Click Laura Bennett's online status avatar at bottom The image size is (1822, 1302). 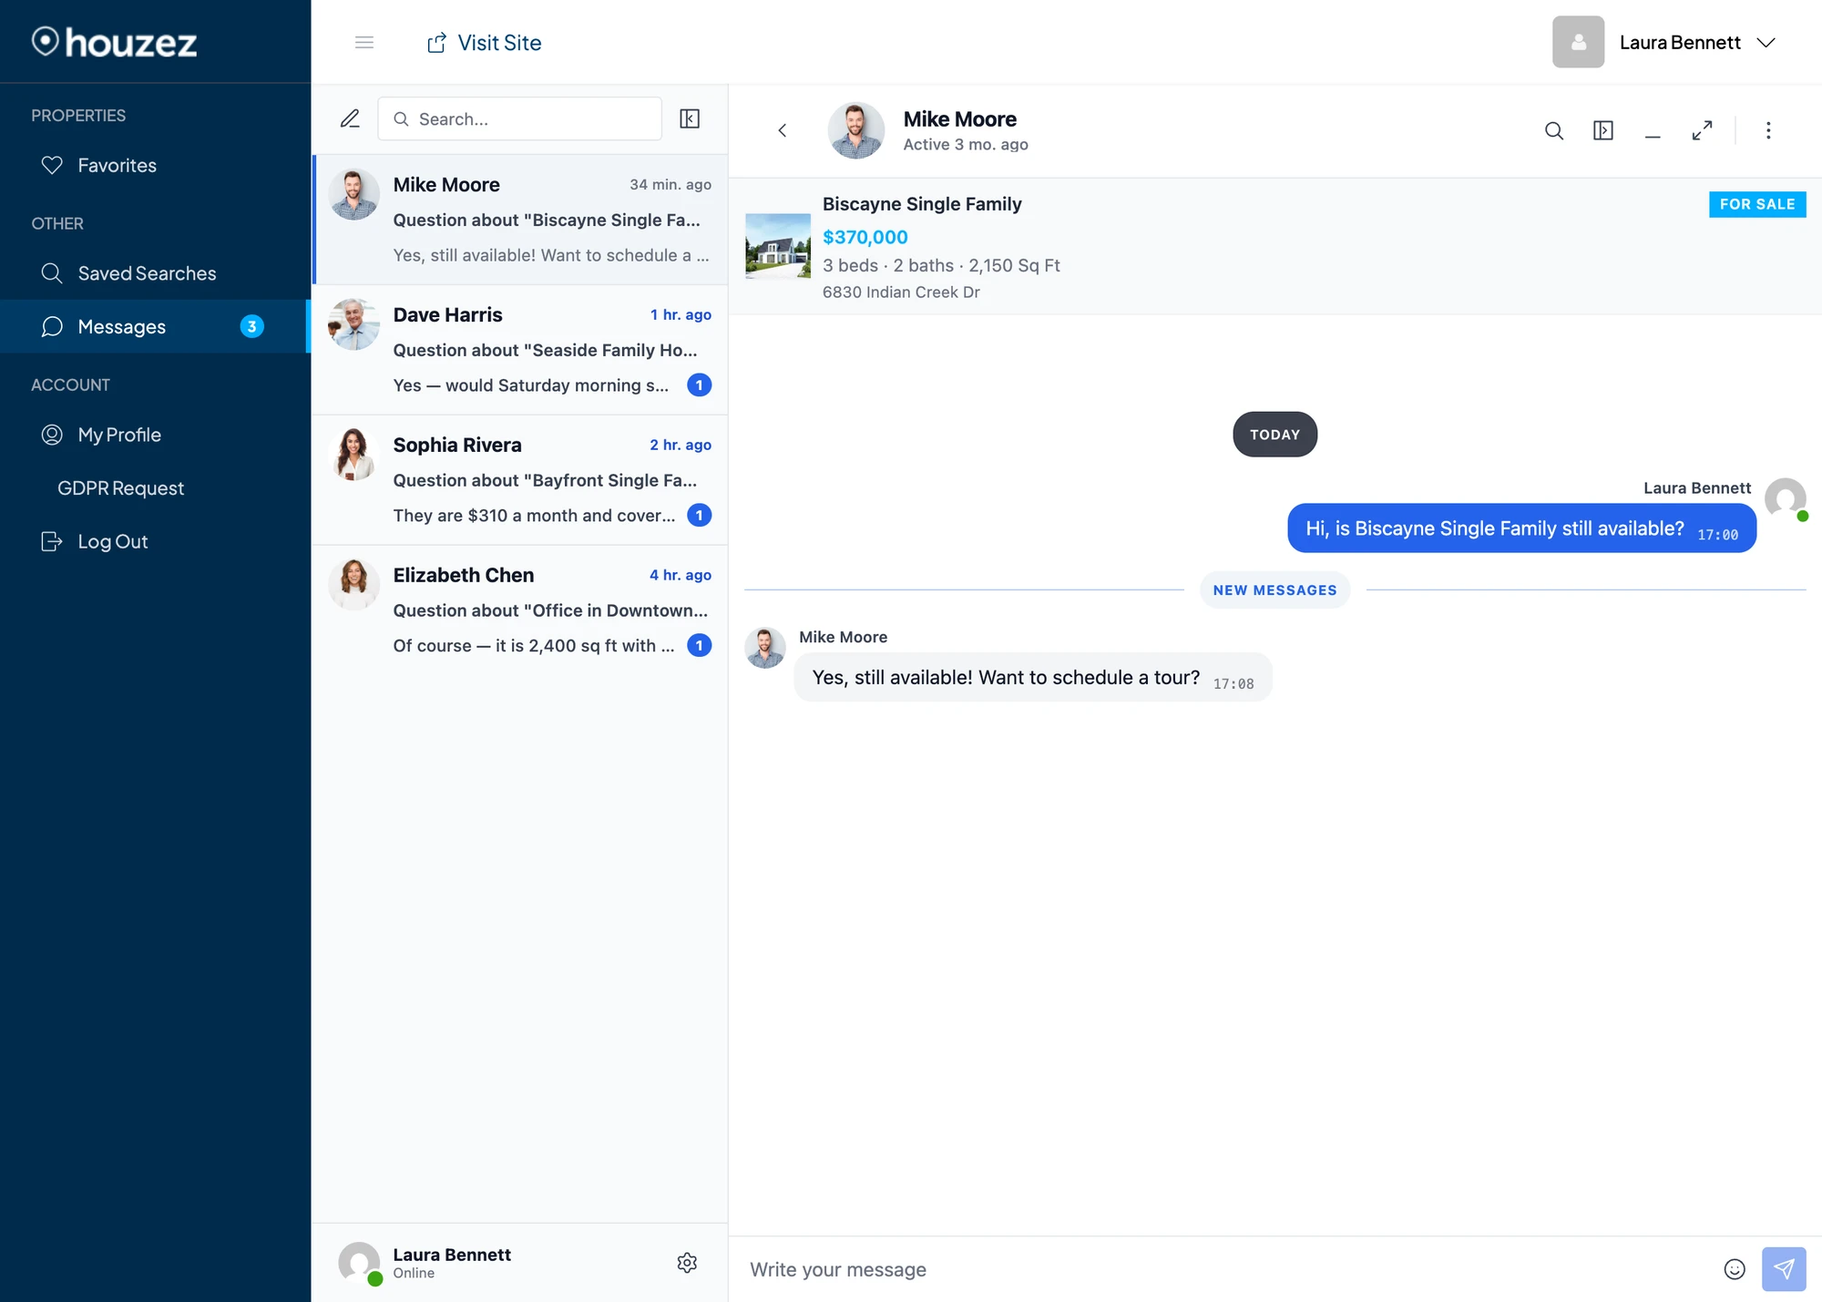360,1263
